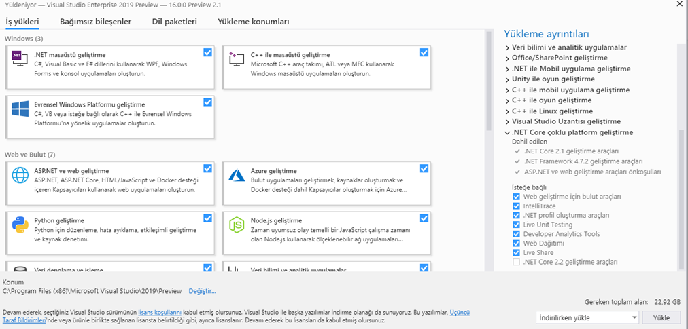Viewport: 688px width, 329px height.
Task: Enable .NET Core 2.2 geliştirme araçları
Action: click(x=517, y=262)
